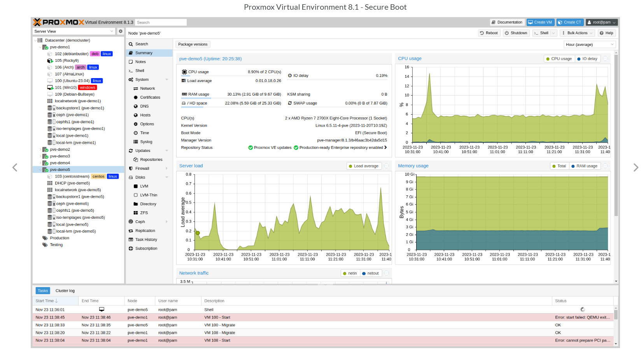This screenshot has width=641, height=352.
Task: Click the HD space progress bar
Action: 231,107
